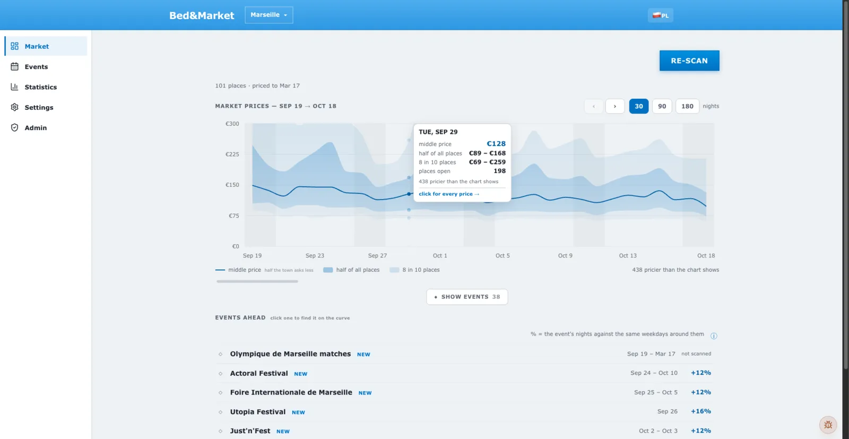Click diamond marker beside Foire Internationale de Marseille
This screenshot has width=849, height=439.
pos(220,393)
